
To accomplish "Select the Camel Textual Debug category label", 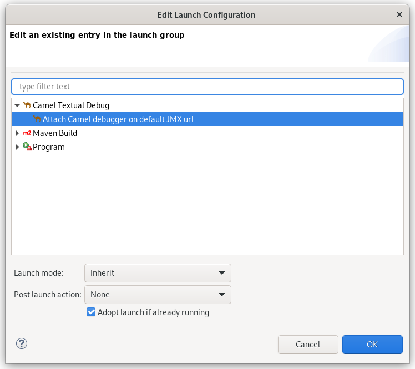I will click(x=71, y=105).
